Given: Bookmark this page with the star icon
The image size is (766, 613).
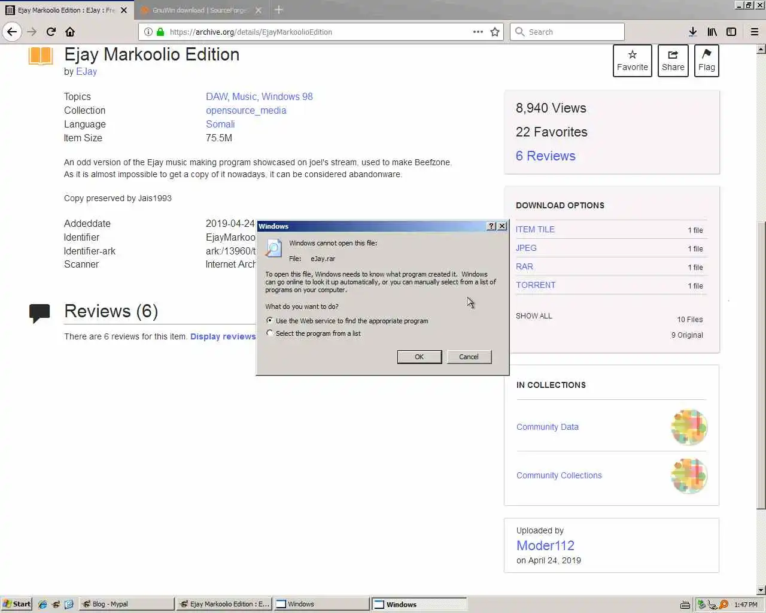Looking at the screenshot, I should pos(495,32).
